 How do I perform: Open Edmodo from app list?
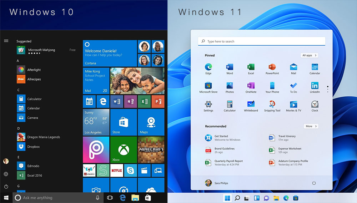click(28, 166)
